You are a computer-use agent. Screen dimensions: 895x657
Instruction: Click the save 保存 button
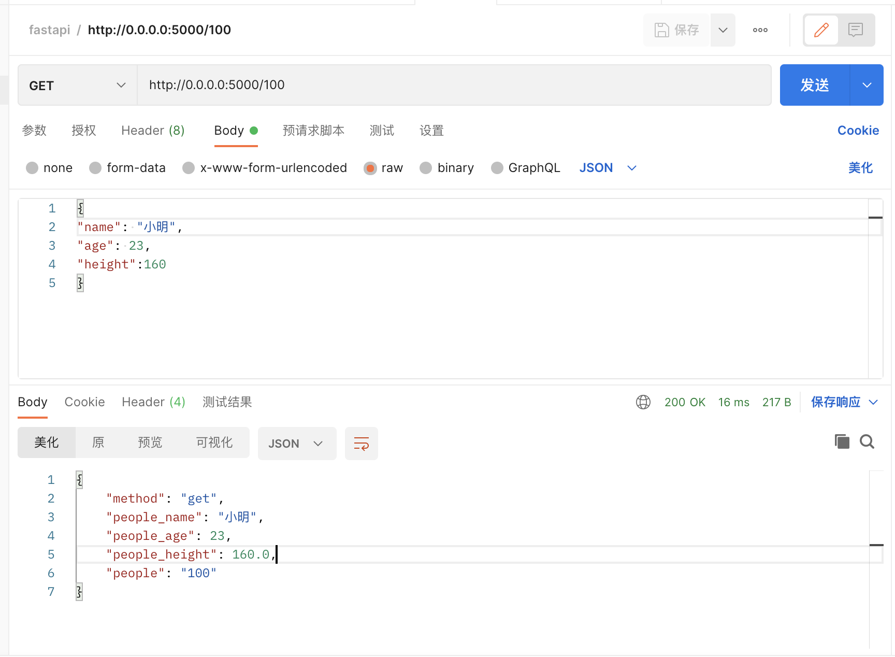[677, 30]
